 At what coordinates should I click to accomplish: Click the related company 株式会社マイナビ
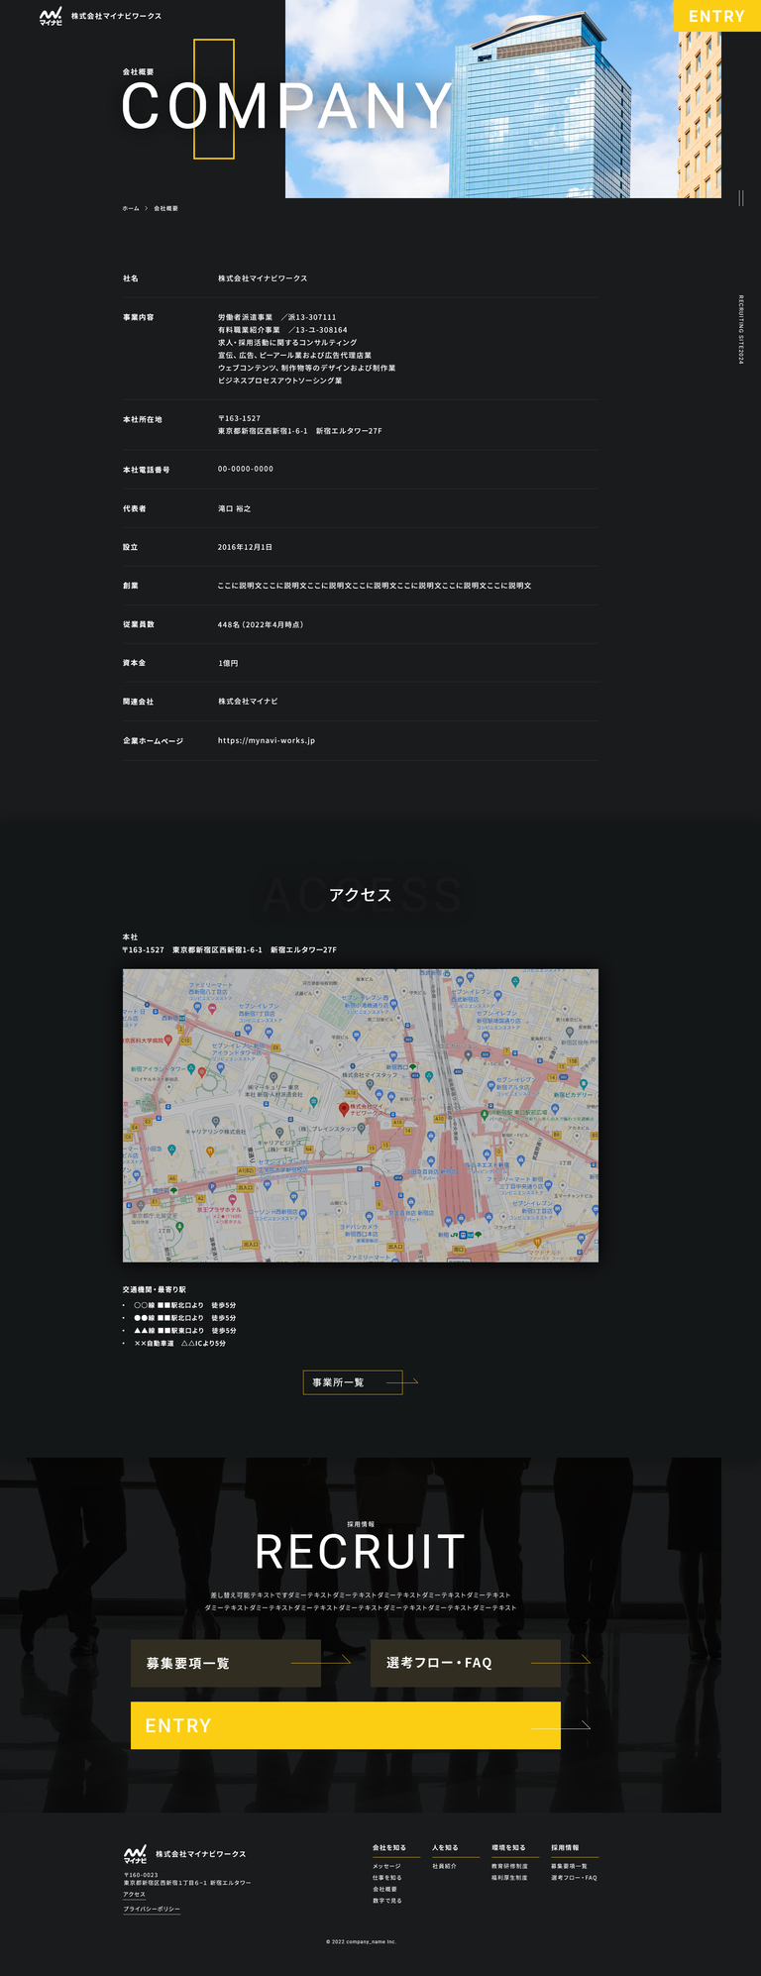coord(248,702)
